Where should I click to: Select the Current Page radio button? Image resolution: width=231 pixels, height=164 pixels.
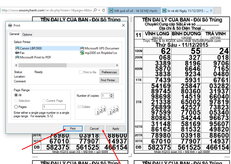[44, 101]
